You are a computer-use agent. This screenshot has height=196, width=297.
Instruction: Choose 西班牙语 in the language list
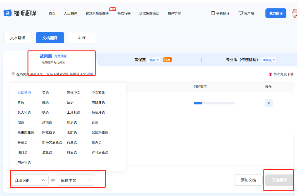[x=98, y=103]
